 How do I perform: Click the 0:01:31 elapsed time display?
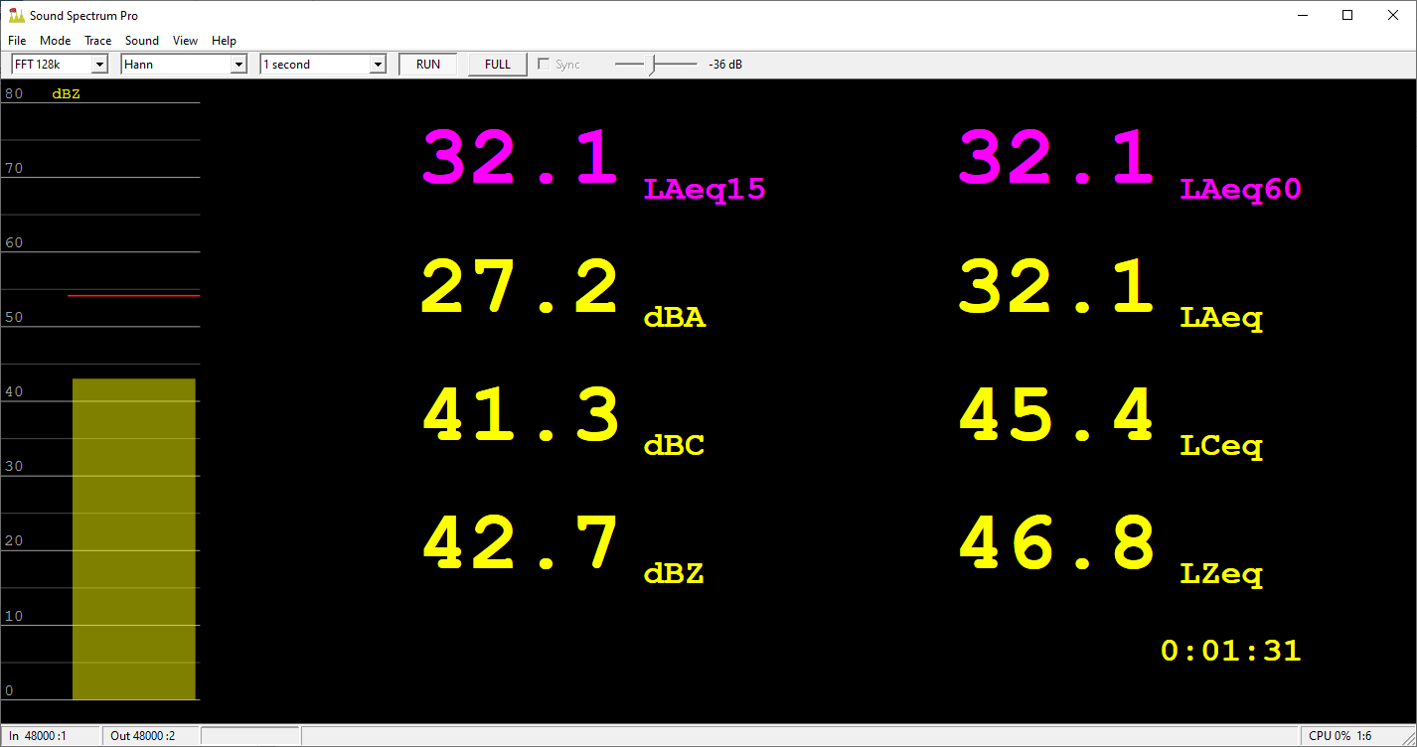1230,650
